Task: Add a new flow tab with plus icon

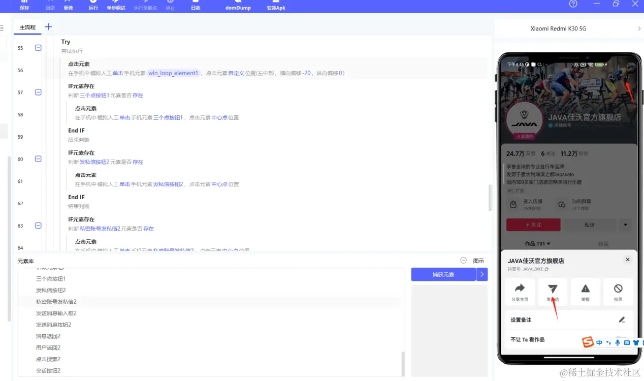Action: pyautogui.click(x=49, y=27)
